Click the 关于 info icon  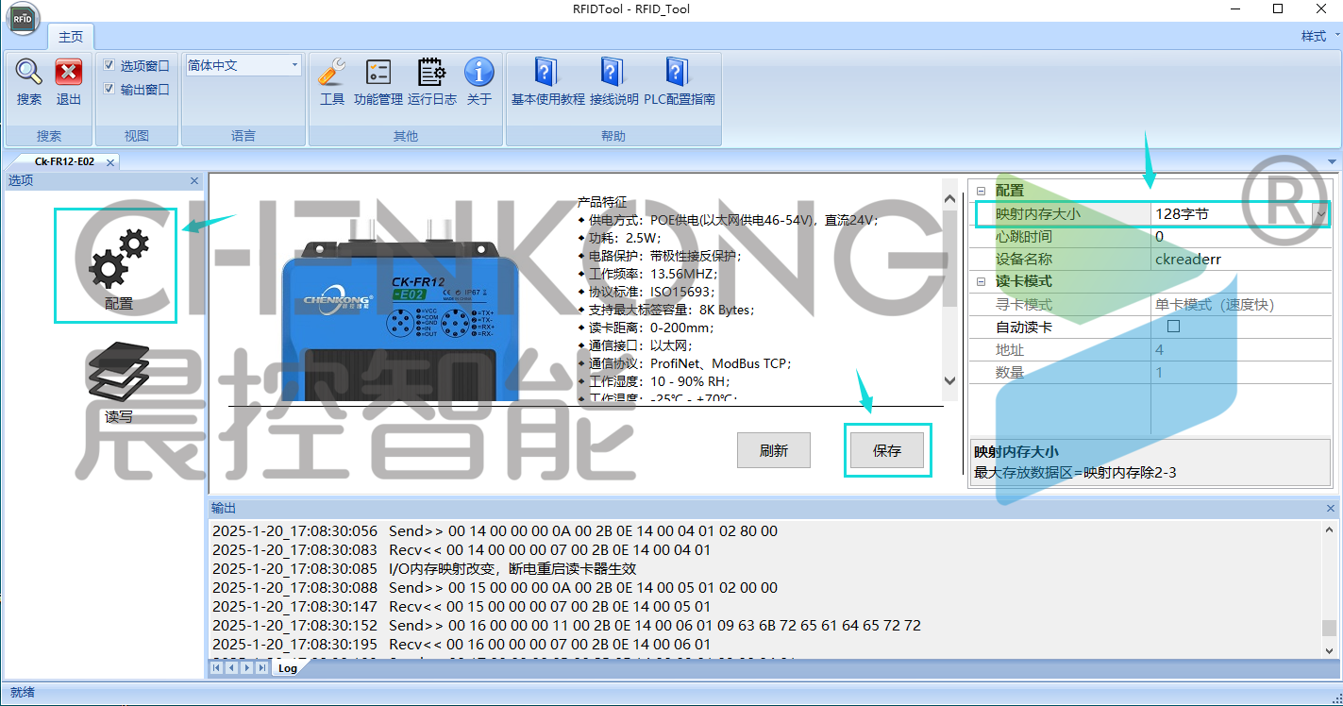coord(479,74)
